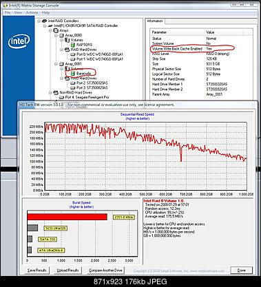This screenshot has height=287, width=261.
Task: Collapse the Array_0001 node
Action: pyautogui.click(x=56, y=64)
